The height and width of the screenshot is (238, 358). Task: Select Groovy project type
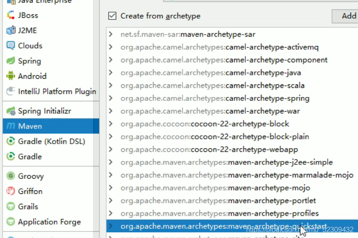(51, 176)
